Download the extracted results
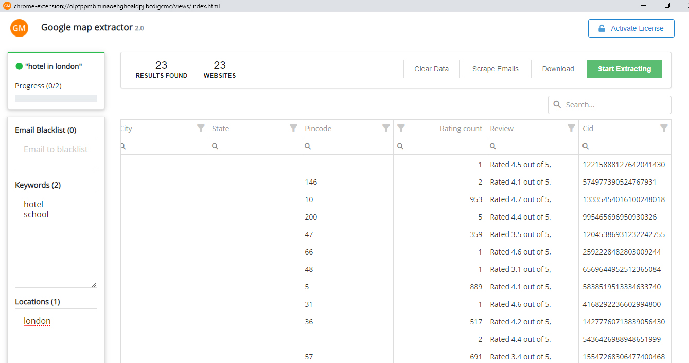 coord(558,69)
